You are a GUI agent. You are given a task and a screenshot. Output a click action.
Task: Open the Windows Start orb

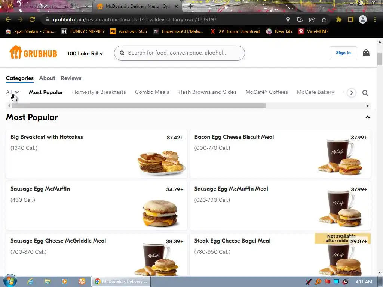(10, 281)
